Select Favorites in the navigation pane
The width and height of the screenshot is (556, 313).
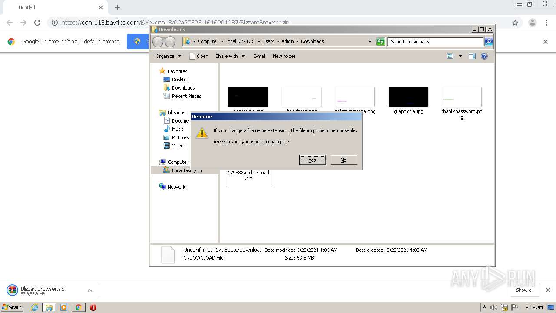[177, 71]
